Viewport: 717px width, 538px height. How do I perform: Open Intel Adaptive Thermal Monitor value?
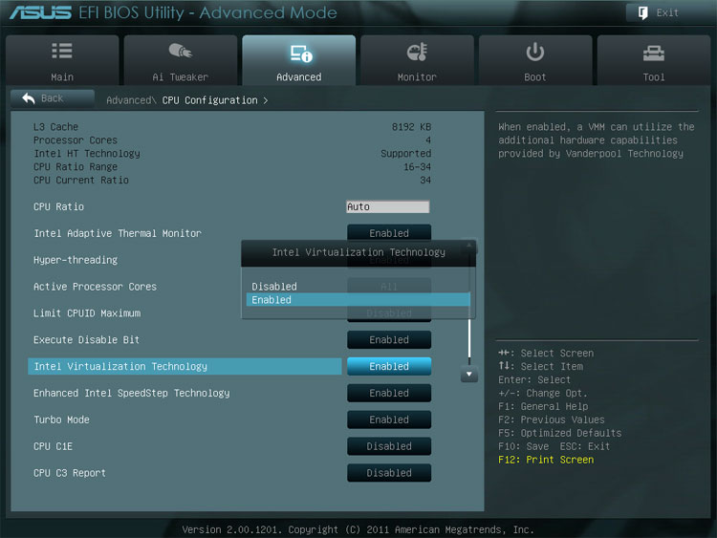[x=389, y=232]
